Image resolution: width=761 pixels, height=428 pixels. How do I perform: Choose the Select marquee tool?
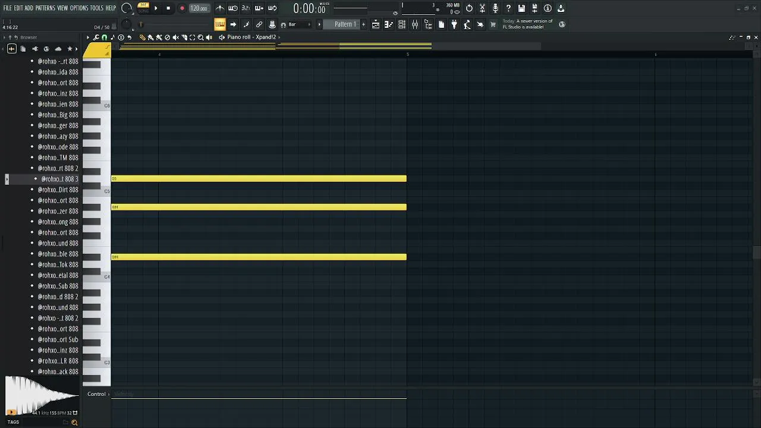pos(192,37)
